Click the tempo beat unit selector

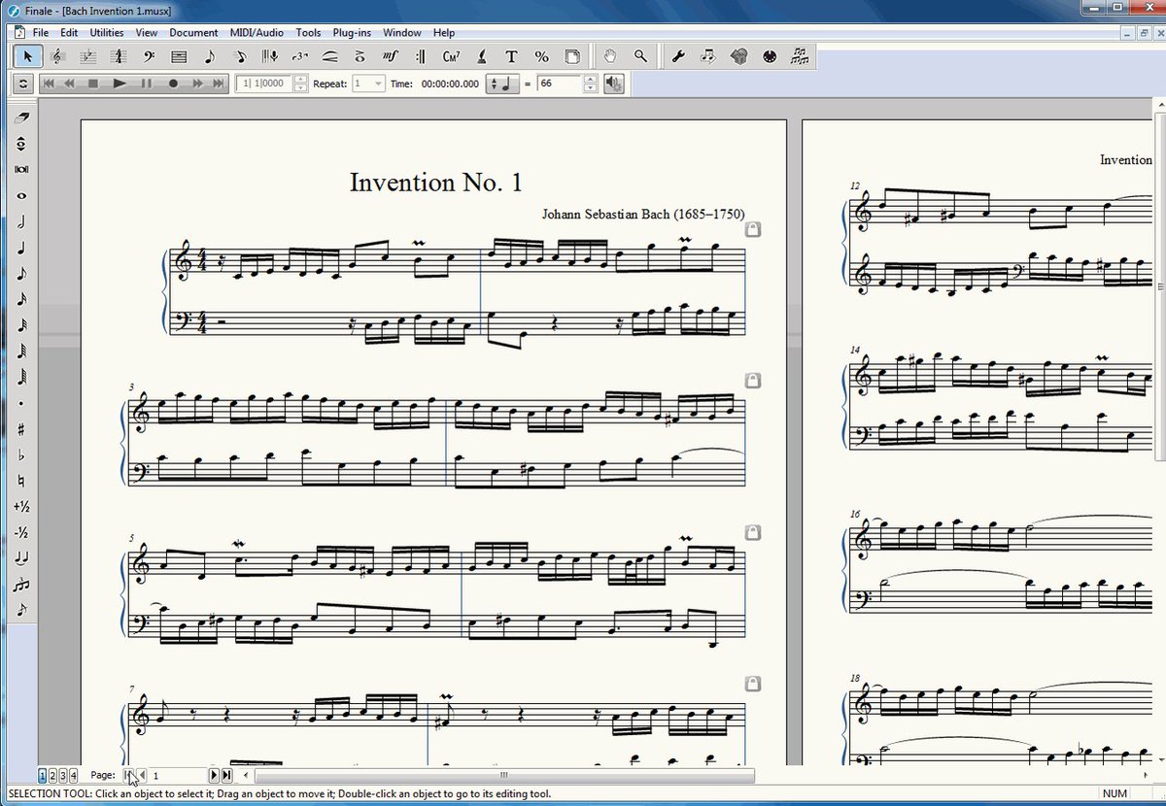coord(501,84)
